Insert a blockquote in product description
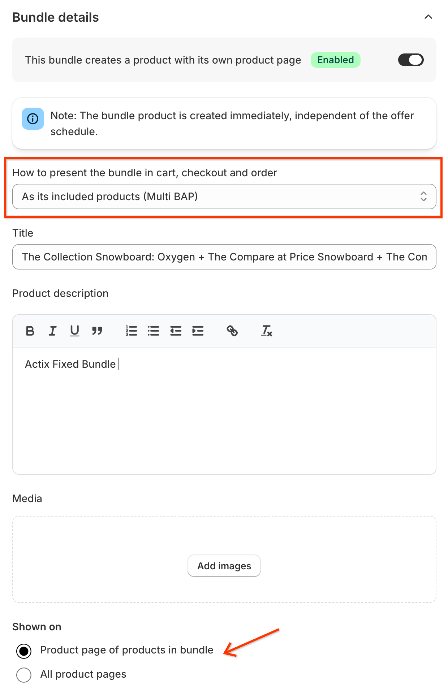This screenshot has width=448, height=695. tap(97, 331)
